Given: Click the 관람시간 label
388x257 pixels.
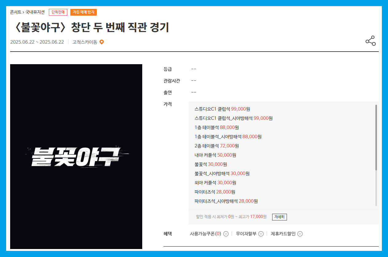Looking at the screenshot, I should [172, 81].
